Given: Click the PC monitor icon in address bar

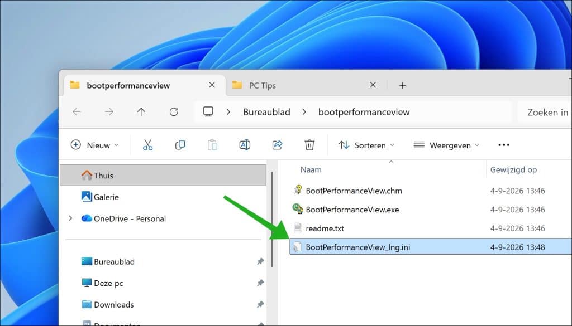Looking at the screenshot, I should pyautogui.click(x=208, y=111).
